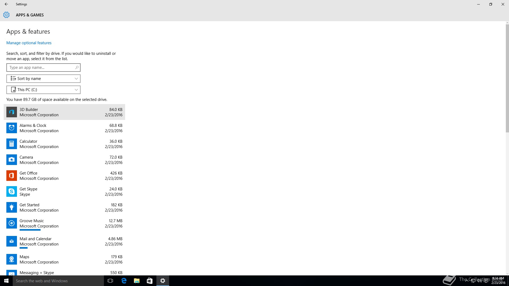Click the 84.0 KB size value
509x286 pixels.
tap(116, 110)
